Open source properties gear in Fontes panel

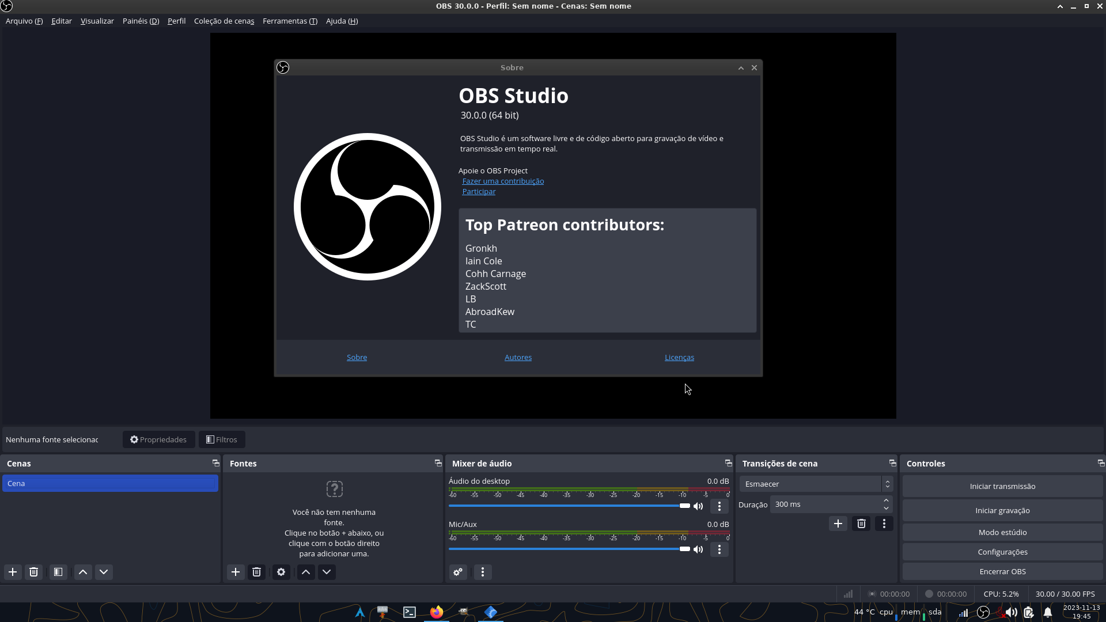(x=281, y=572)
